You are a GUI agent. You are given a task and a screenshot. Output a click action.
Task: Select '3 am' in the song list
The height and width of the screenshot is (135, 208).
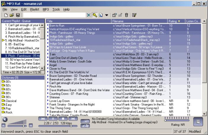[124, 54]
